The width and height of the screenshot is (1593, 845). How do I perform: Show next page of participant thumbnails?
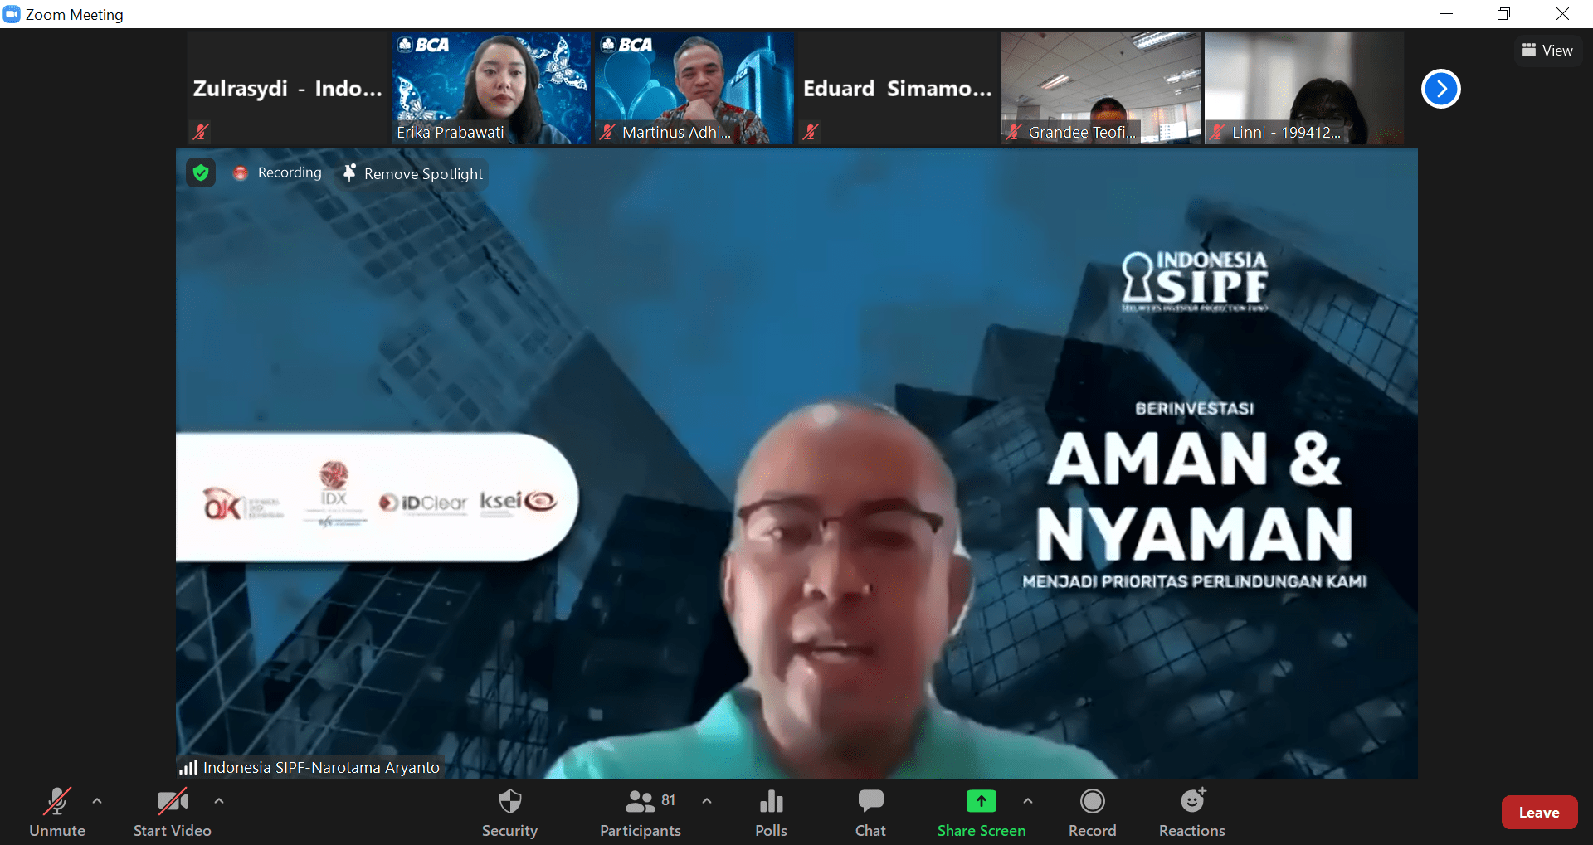[x=1440, y=89]
